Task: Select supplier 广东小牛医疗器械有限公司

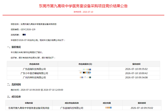Action: click(34, 73)
